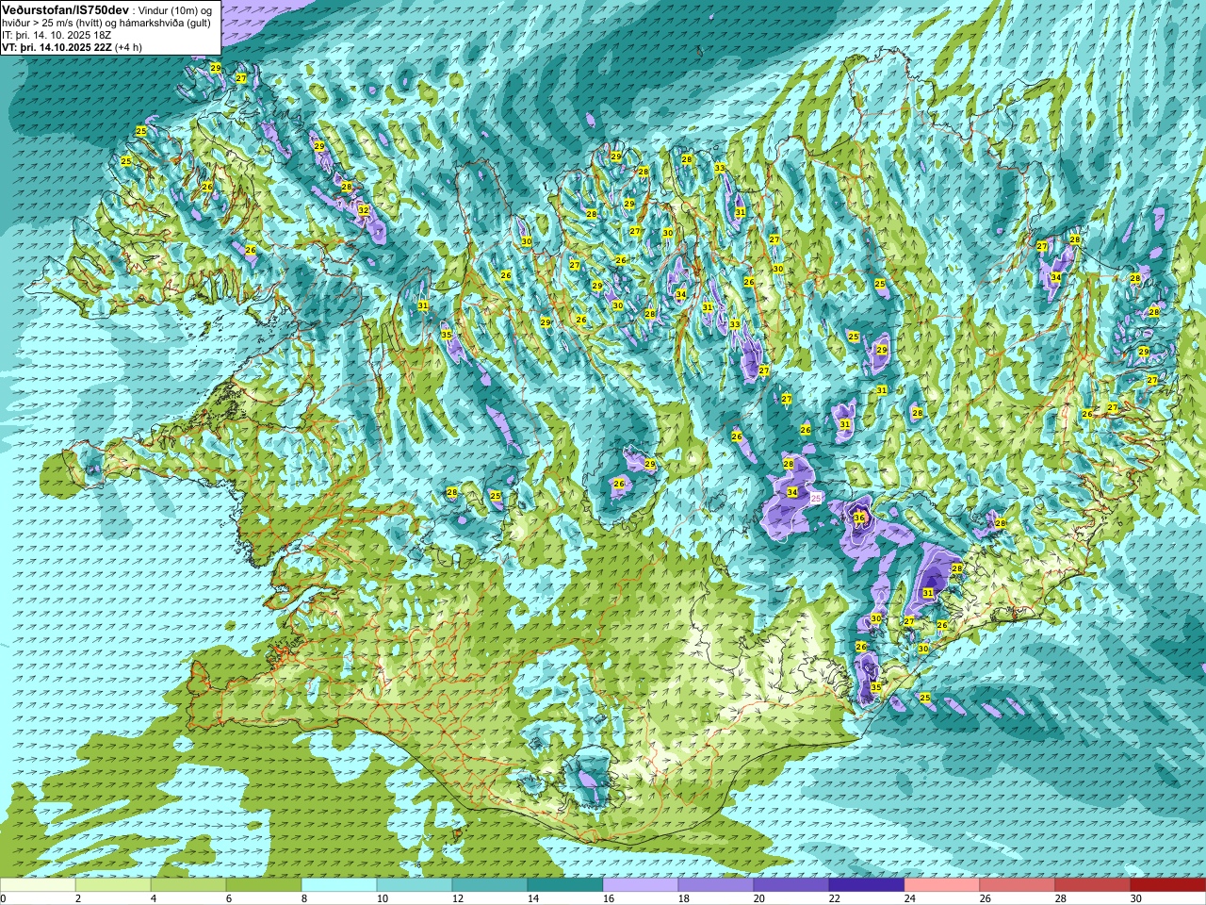Pick the 12–14 m/s teal legend segment

[490, 885]
